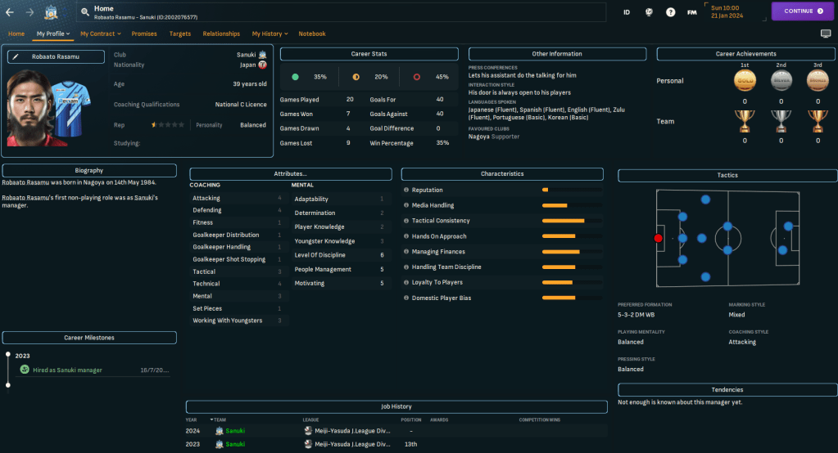Click the info icon next to Media Handling

[406, 205]
